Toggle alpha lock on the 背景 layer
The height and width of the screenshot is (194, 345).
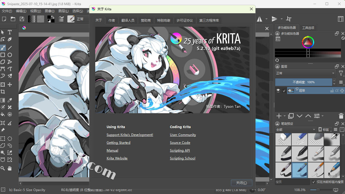[337, 91]
